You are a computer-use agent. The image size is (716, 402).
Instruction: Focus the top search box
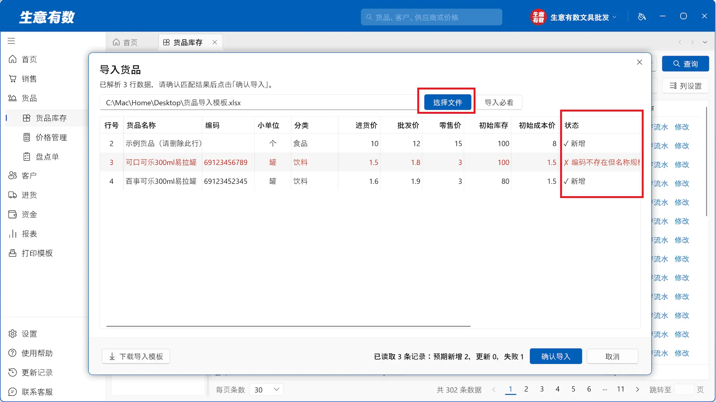click(x=431, y=17)
